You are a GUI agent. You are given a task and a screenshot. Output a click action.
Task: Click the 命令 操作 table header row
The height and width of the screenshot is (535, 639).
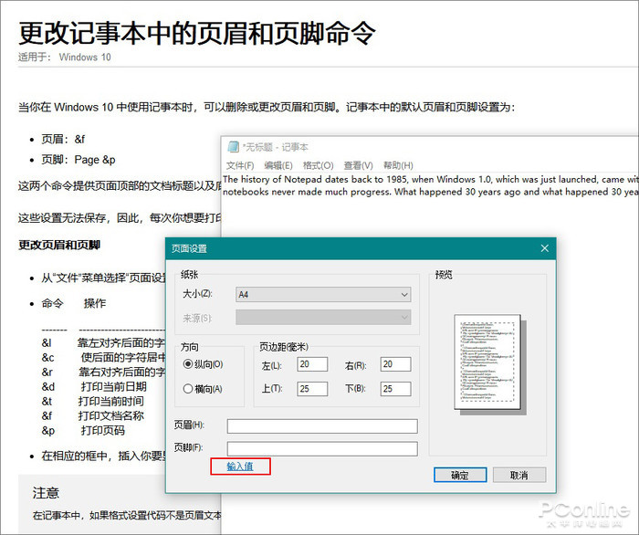(x=73, y=303)
